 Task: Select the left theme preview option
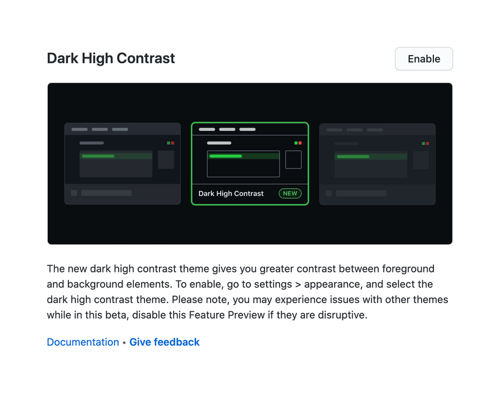pos(122,164)
